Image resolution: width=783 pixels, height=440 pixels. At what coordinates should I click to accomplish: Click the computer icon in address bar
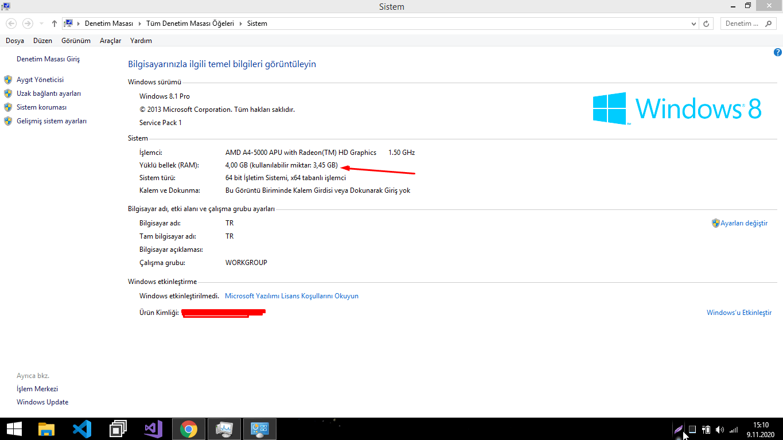[69, 24]
